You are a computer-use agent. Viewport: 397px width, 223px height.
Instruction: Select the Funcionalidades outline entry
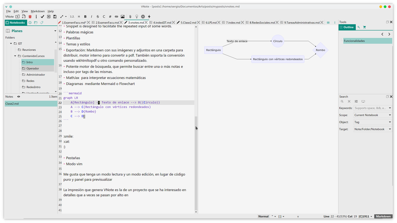tap(368, 41)
